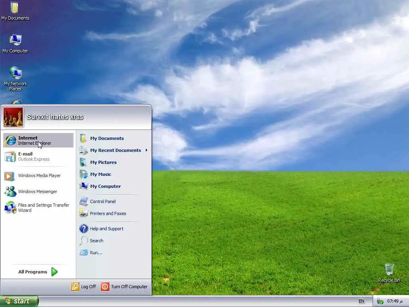Click the Search magnifier icon

pyautogui.click(x=83, y=240)
